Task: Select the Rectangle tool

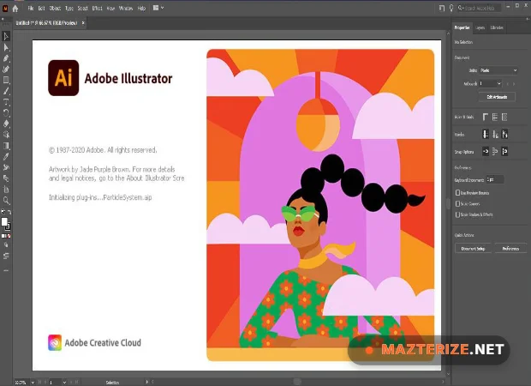Action: click(6, 81)
